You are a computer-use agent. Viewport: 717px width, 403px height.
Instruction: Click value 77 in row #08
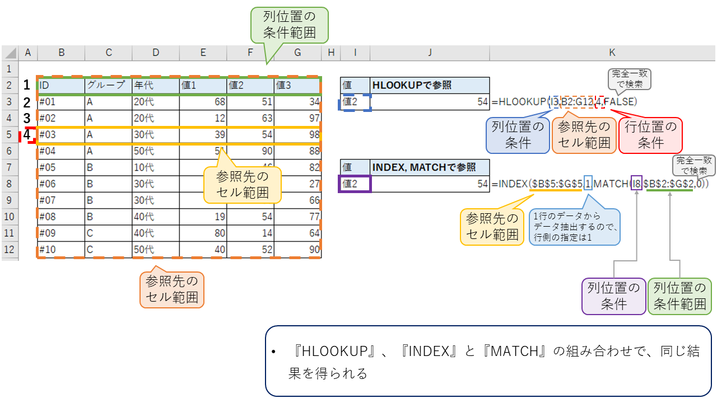[297, 217]
